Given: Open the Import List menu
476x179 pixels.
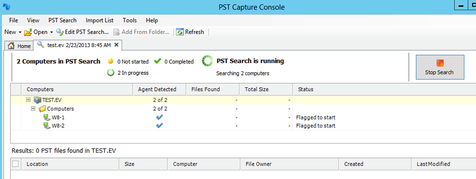Looking at the screenshot, I should (x=99, y=21).
